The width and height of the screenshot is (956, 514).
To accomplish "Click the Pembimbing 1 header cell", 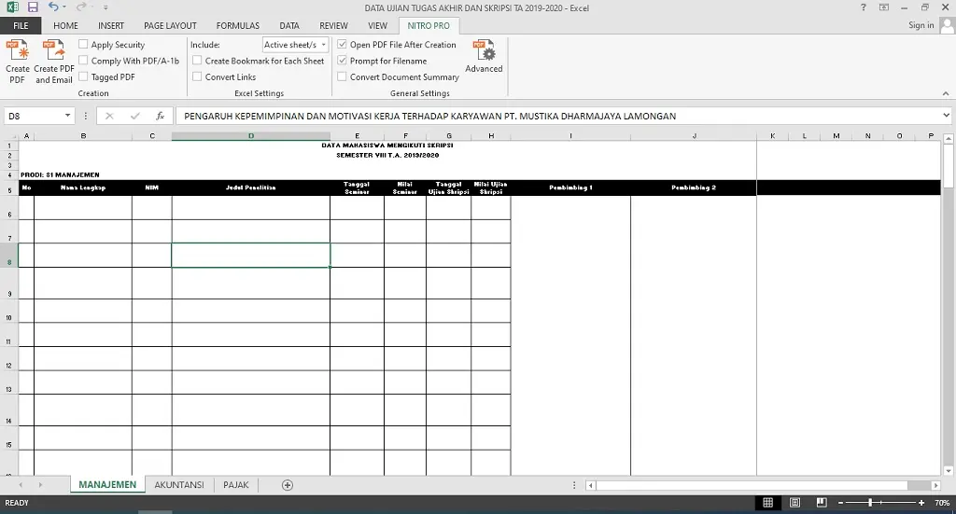I will coord(570,188).
